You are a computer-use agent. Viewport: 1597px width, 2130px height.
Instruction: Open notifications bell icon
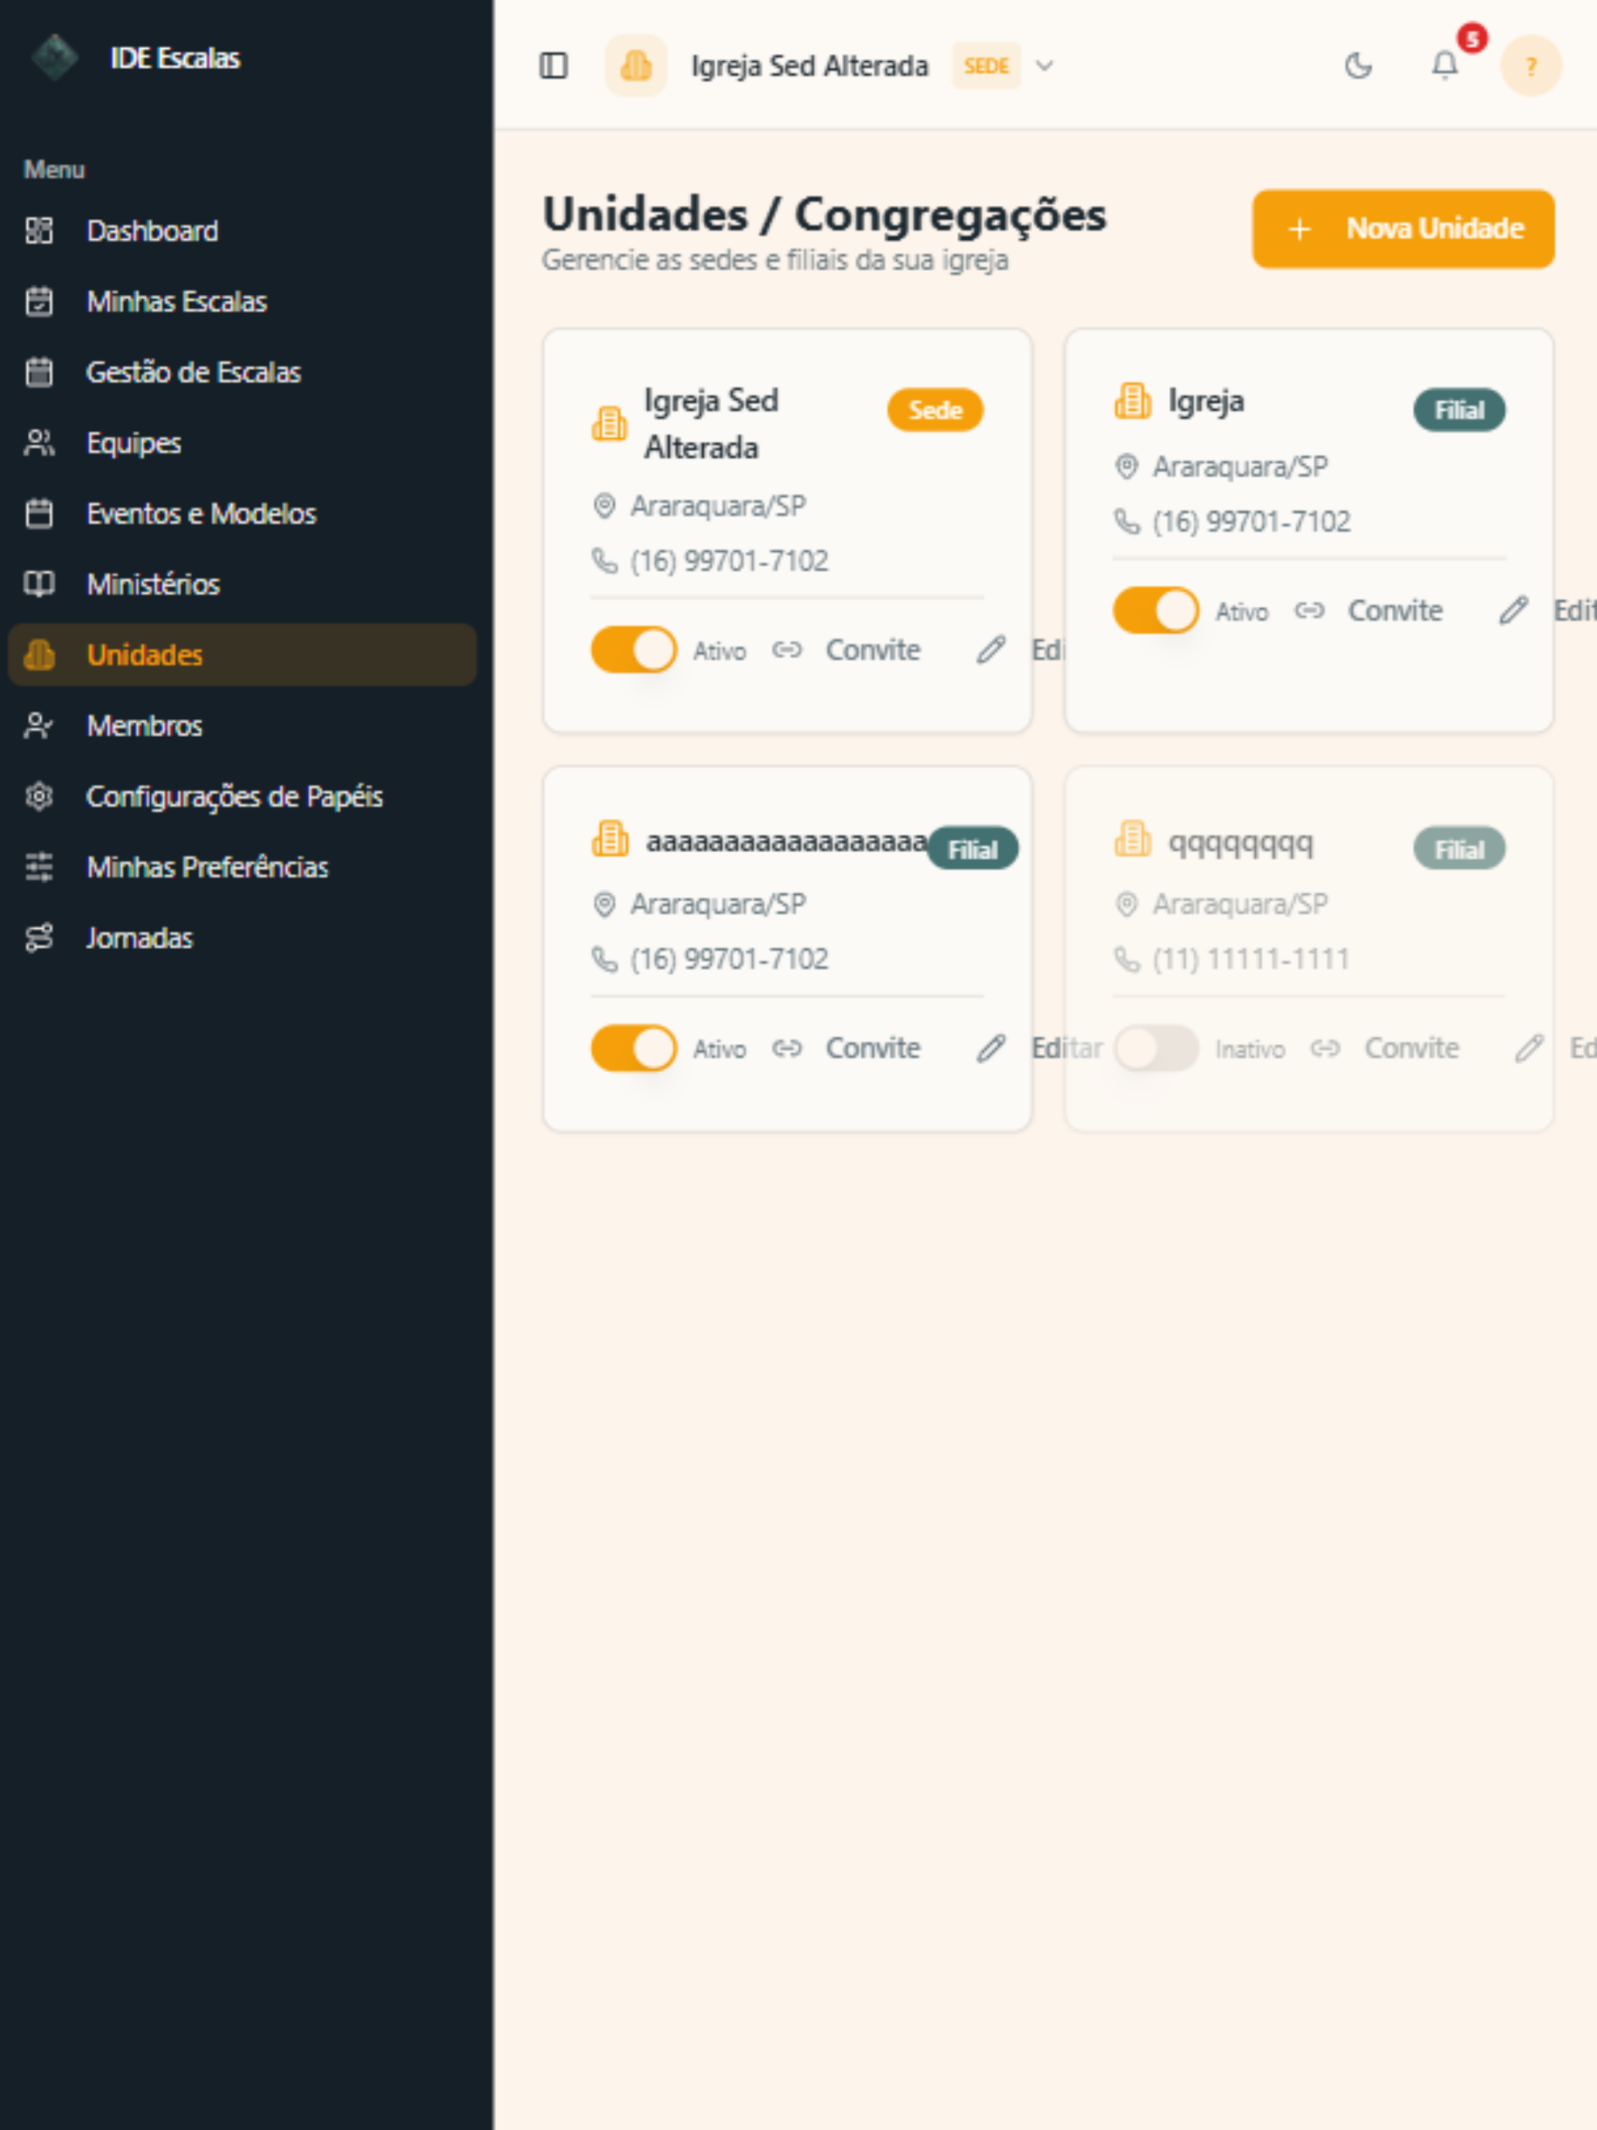pos(1444,66)
